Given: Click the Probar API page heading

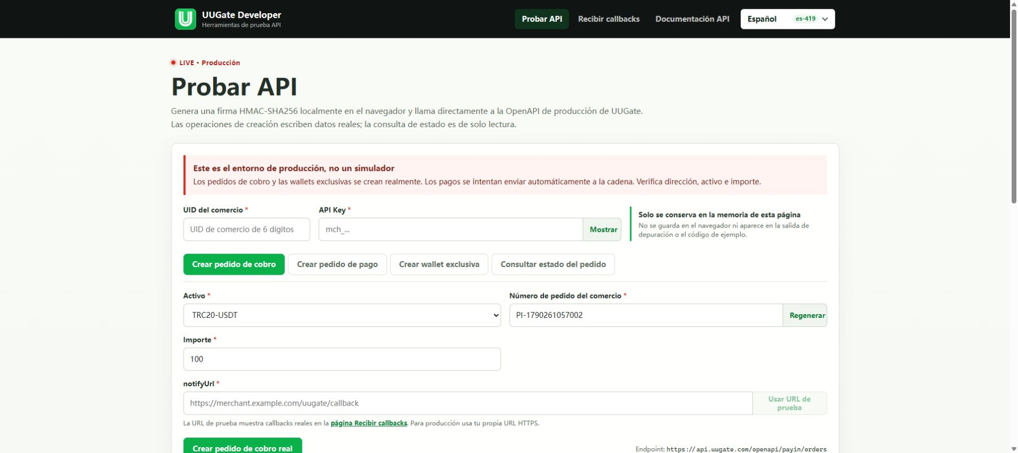Looking at the screenshot, I should tap(234, 87).
